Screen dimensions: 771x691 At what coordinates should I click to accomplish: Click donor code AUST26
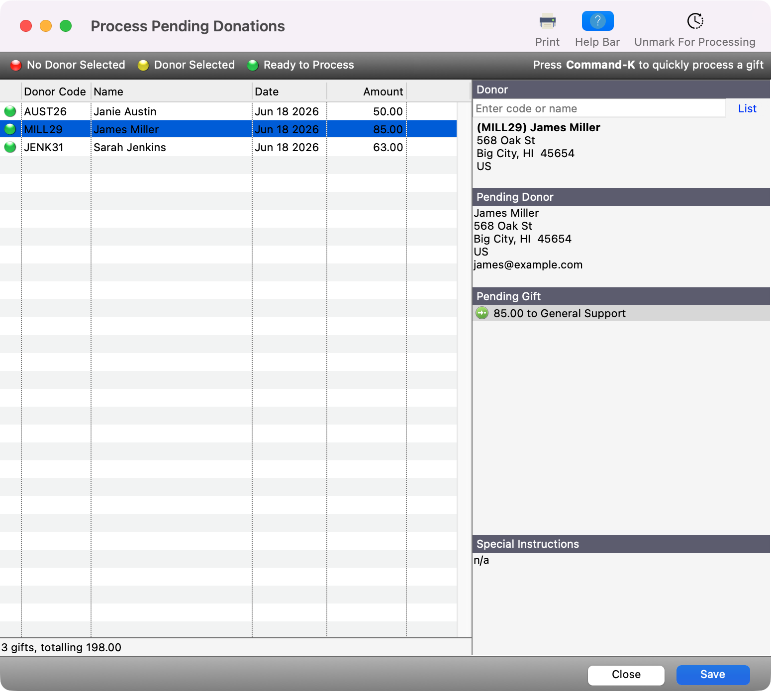[45, 111]
